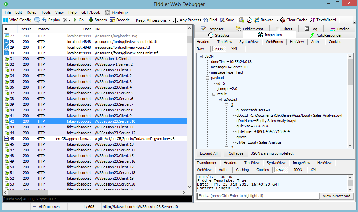This screenshot has height=212, width=358.
Task: Replay the selected session
Action: tap(51, 20)
